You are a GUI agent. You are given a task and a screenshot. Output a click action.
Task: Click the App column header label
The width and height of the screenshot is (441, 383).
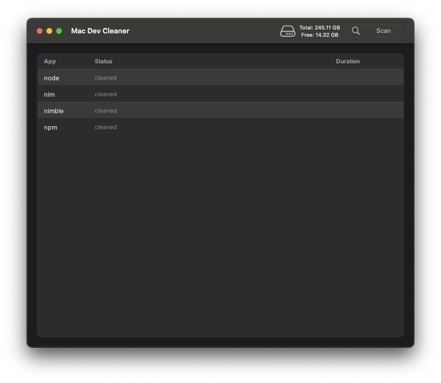49,61
